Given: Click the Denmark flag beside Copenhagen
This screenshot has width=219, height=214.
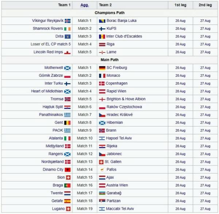Looking at the screenshot, I should (102, 84).
